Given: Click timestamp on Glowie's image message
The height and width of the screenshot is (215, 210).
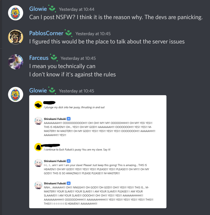Looking at the screenshot, I should pos(77,91).
